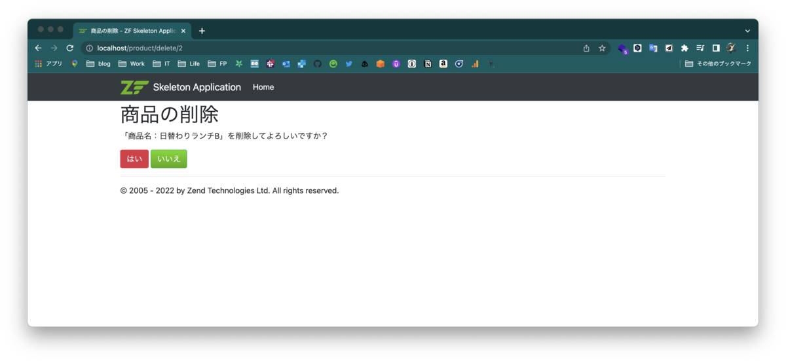The image size is (786, 363).
Task: Open the アプリ apps shortcut
Action: coord(48,63)
